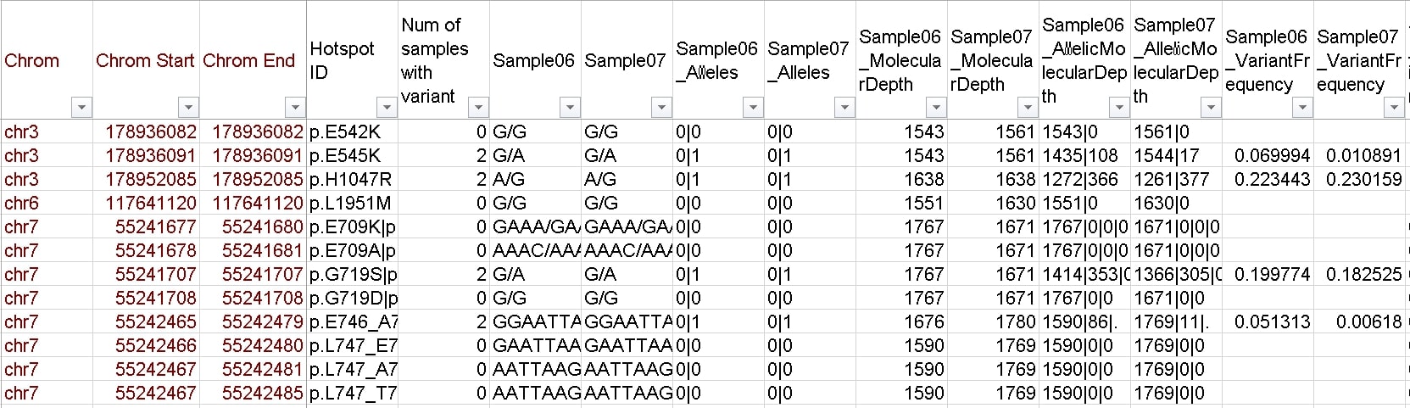Open the Chrom column filter dropdown
Viewport: 1410px width, 408px height.
[81, 108]
